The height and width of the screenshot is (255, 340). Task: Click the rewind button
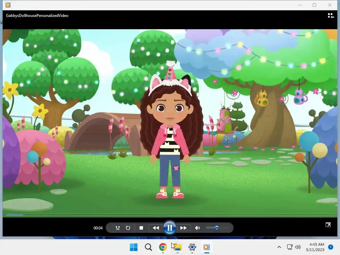coord(156,228)
